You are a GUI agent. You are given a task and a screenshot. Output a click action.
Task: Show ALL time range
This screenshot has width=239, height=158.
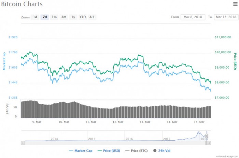[x=92, y=17]
